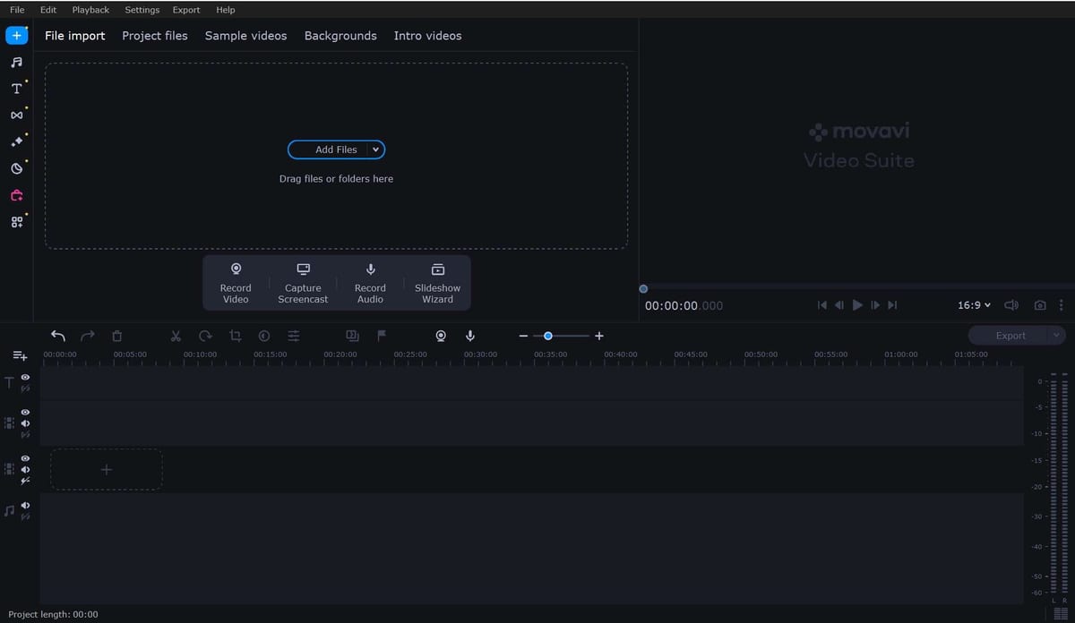Click the Redo arrow in timeline toolbar
This screenshot has height=623, width=1075.
pyautogui.click(x=88, y=336)
